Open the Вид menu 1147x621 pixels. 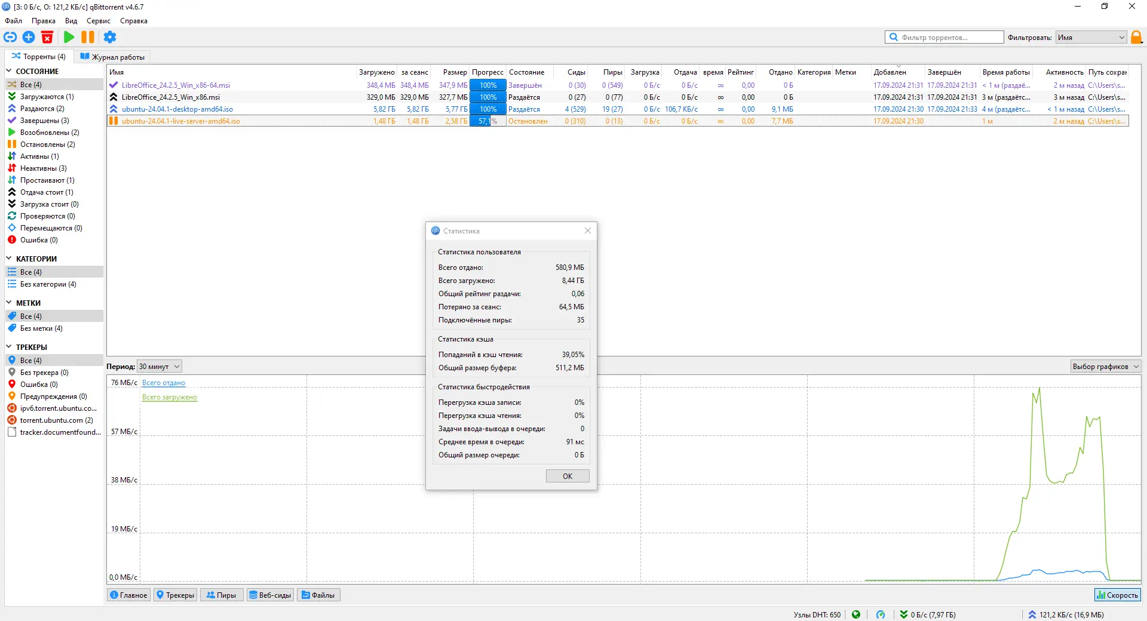[71, 21]
